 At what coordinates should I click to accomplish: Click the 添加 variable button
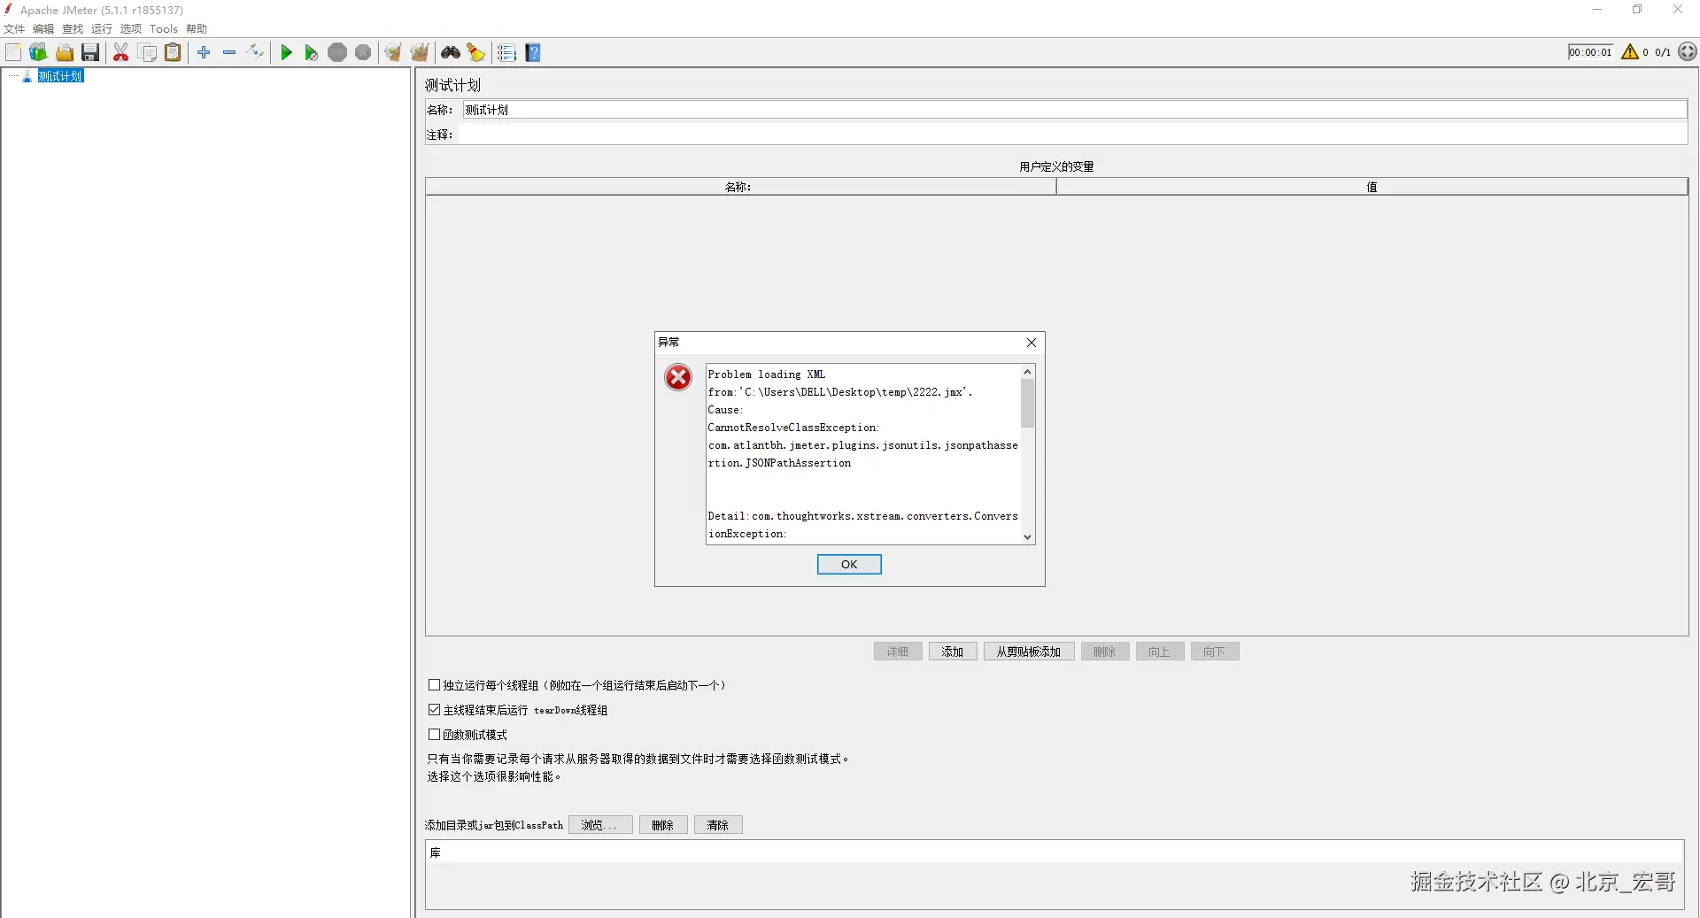point(953,652)
